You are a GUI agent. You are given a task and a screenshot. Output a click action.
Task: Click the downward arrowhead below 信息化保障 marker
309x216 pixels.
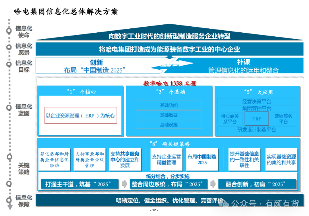[10, 207]
